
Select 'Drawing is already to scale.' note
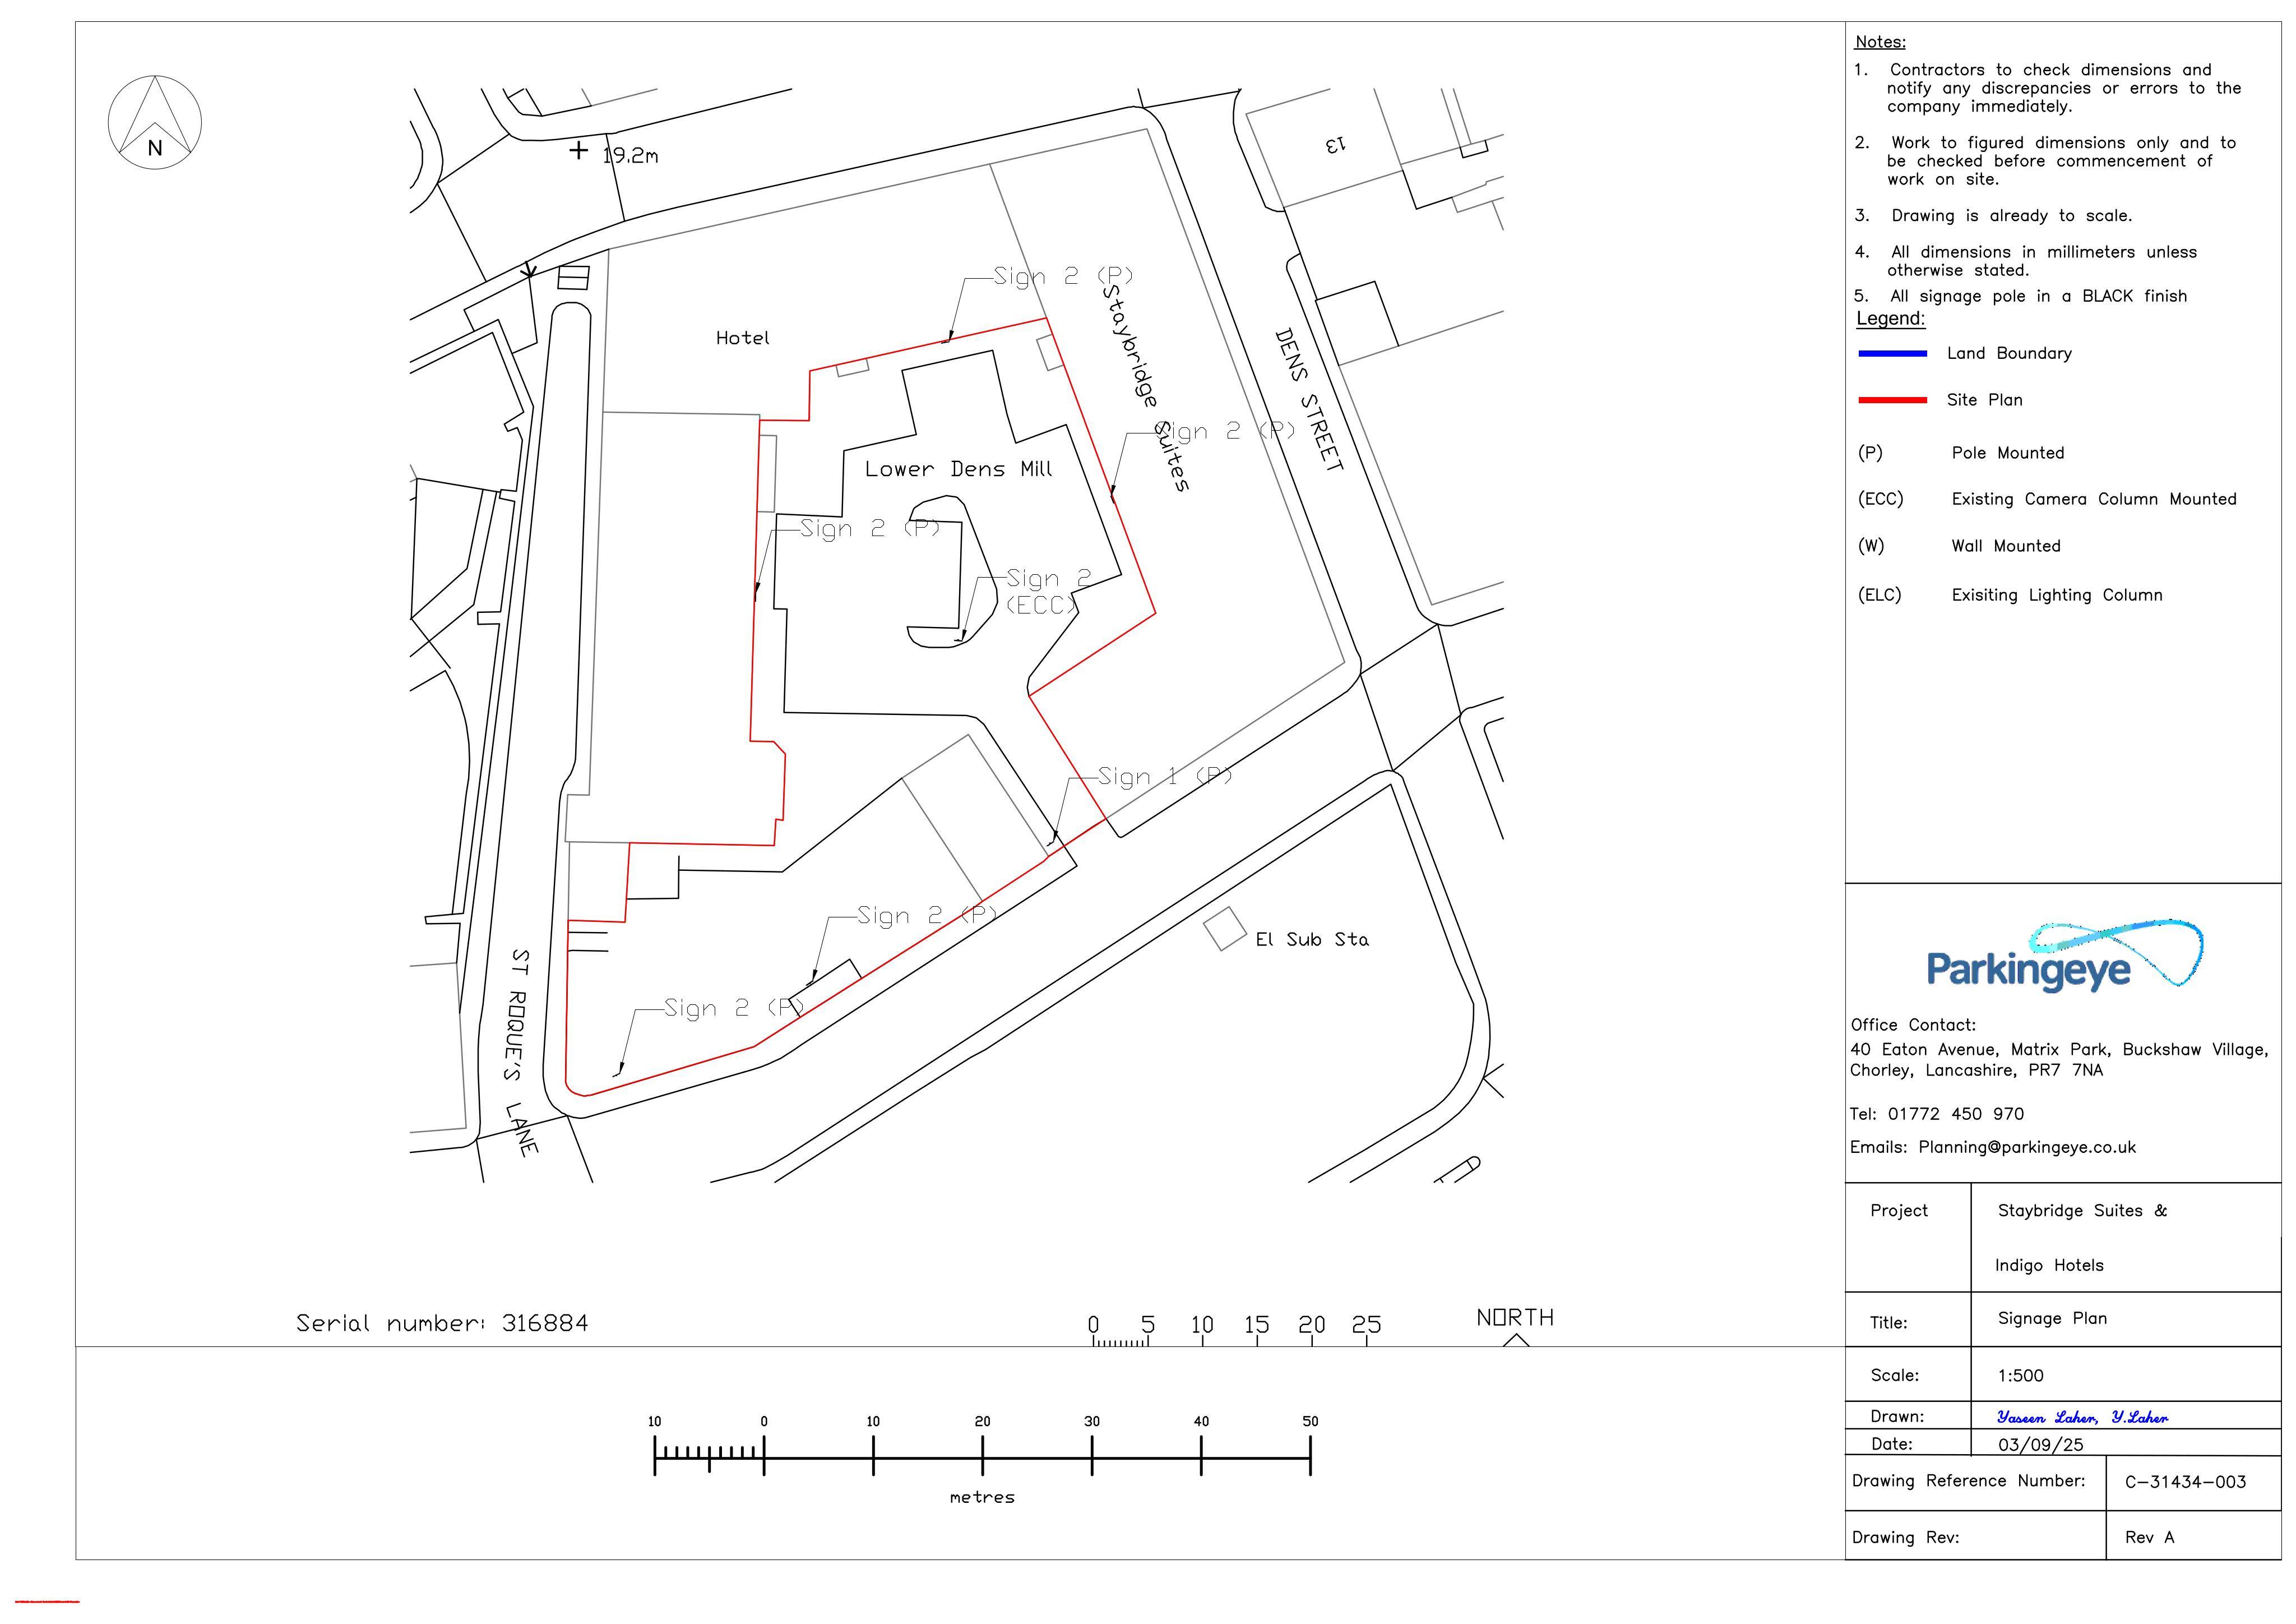2011,216
